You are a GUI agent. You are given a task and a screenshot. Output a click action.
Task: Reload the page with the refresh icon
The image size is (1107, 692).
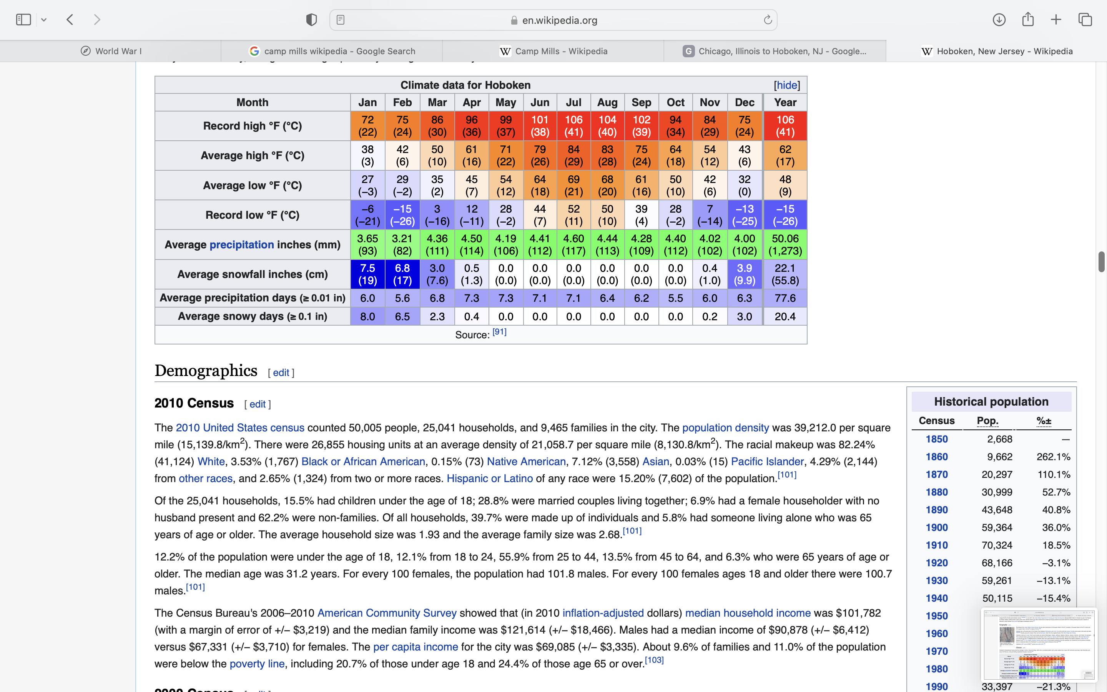coord(768,20)
